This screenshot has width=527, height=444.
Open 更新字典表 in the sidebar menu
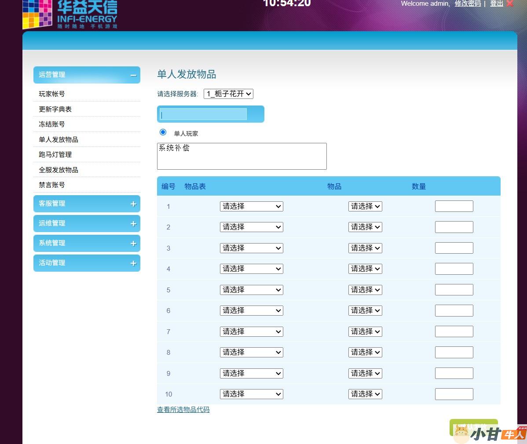pos(55,109)
